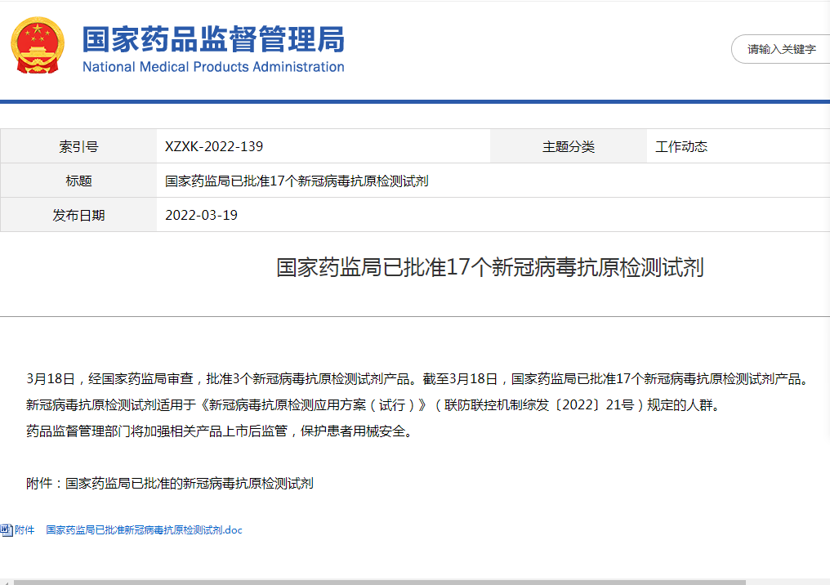Click the Word document attachment icon
The height and width of the screenshot is (585, 830).
(x=6, y=529)
